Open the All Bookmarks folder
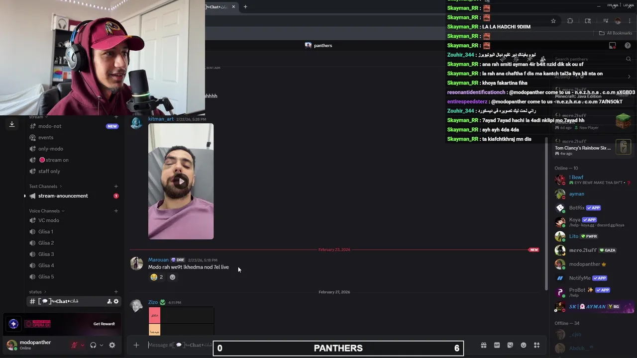Viewport: 637px width, 358px height. coord(616,33)
